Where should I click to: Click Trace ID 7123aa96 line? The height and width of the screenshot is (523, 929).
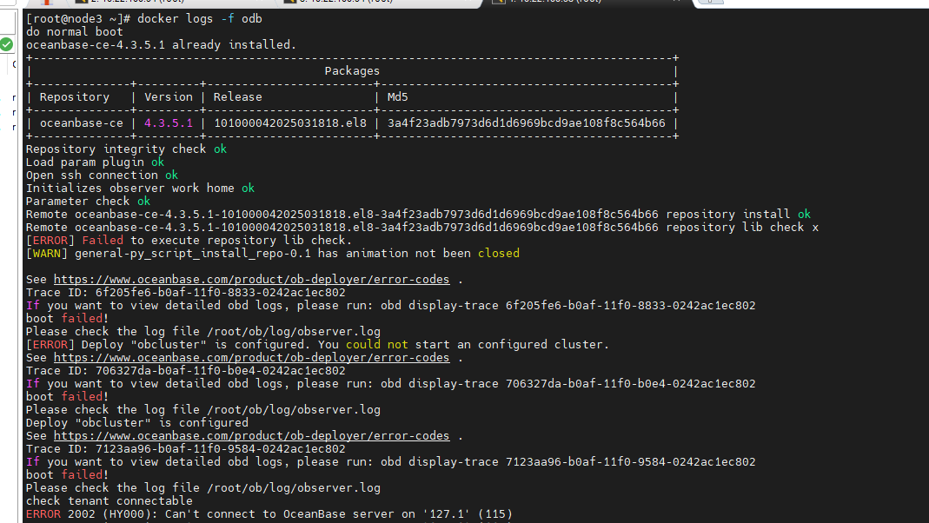(x=185, y=449)
